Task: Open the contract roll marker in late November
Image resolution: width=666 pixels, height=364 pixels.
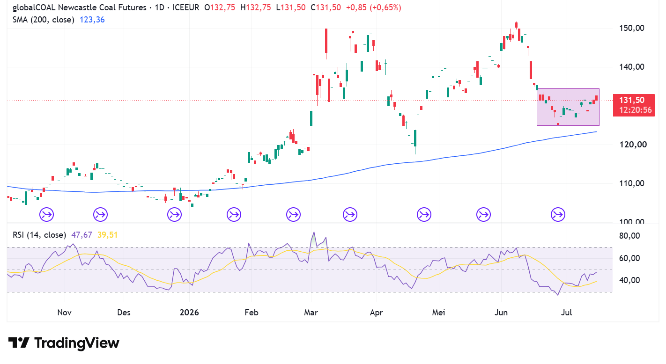Action: [x=100, y=215]
